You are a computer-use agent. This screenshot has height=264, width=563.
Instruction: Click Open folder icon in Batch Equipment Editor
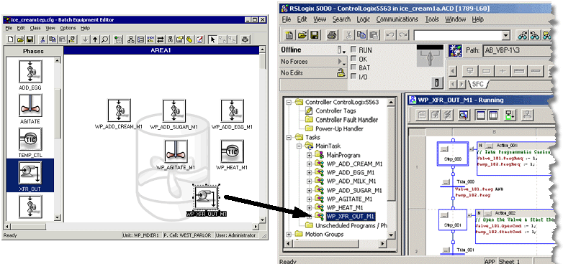pyautogui.click(x=20, y=39)
